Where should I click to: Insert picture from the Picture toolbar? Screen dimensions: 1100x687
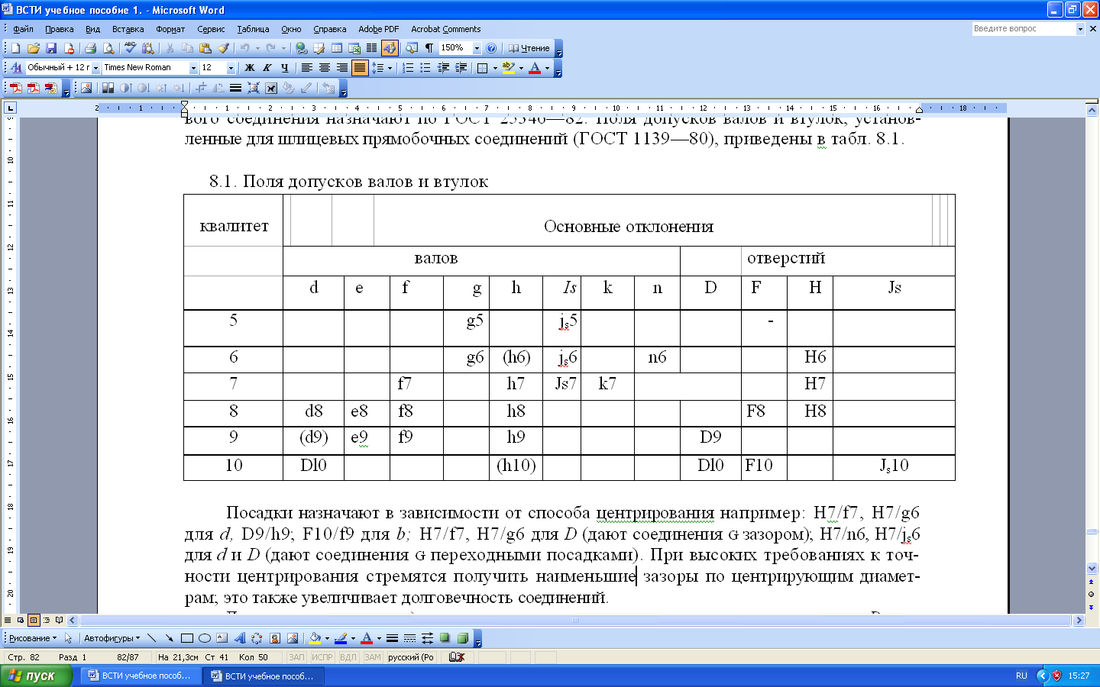tap(86, 89)
